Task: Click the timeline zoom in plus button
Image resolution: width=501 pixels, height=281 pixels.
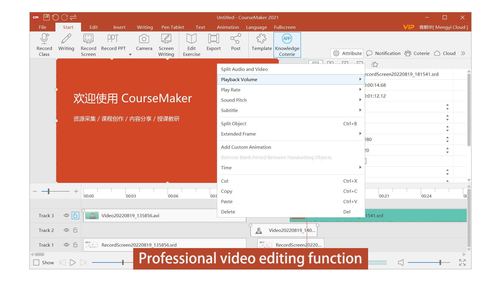Action: pyautogui.click(x=76, y=191)
